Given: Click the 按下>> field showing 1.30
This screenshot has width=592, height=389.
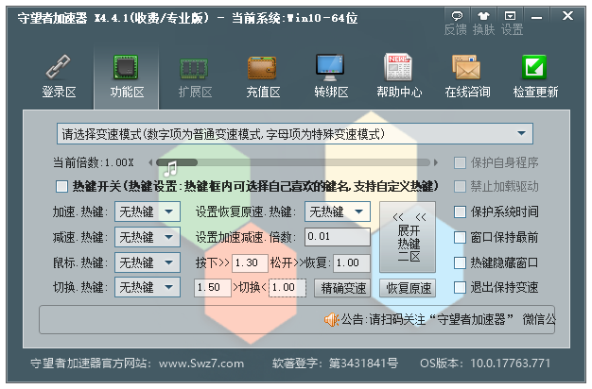Looking at the screenshot, I should tap(250, 262).
